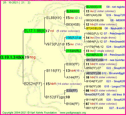Open the B58(FF).07 ancestor

(94, 68)
